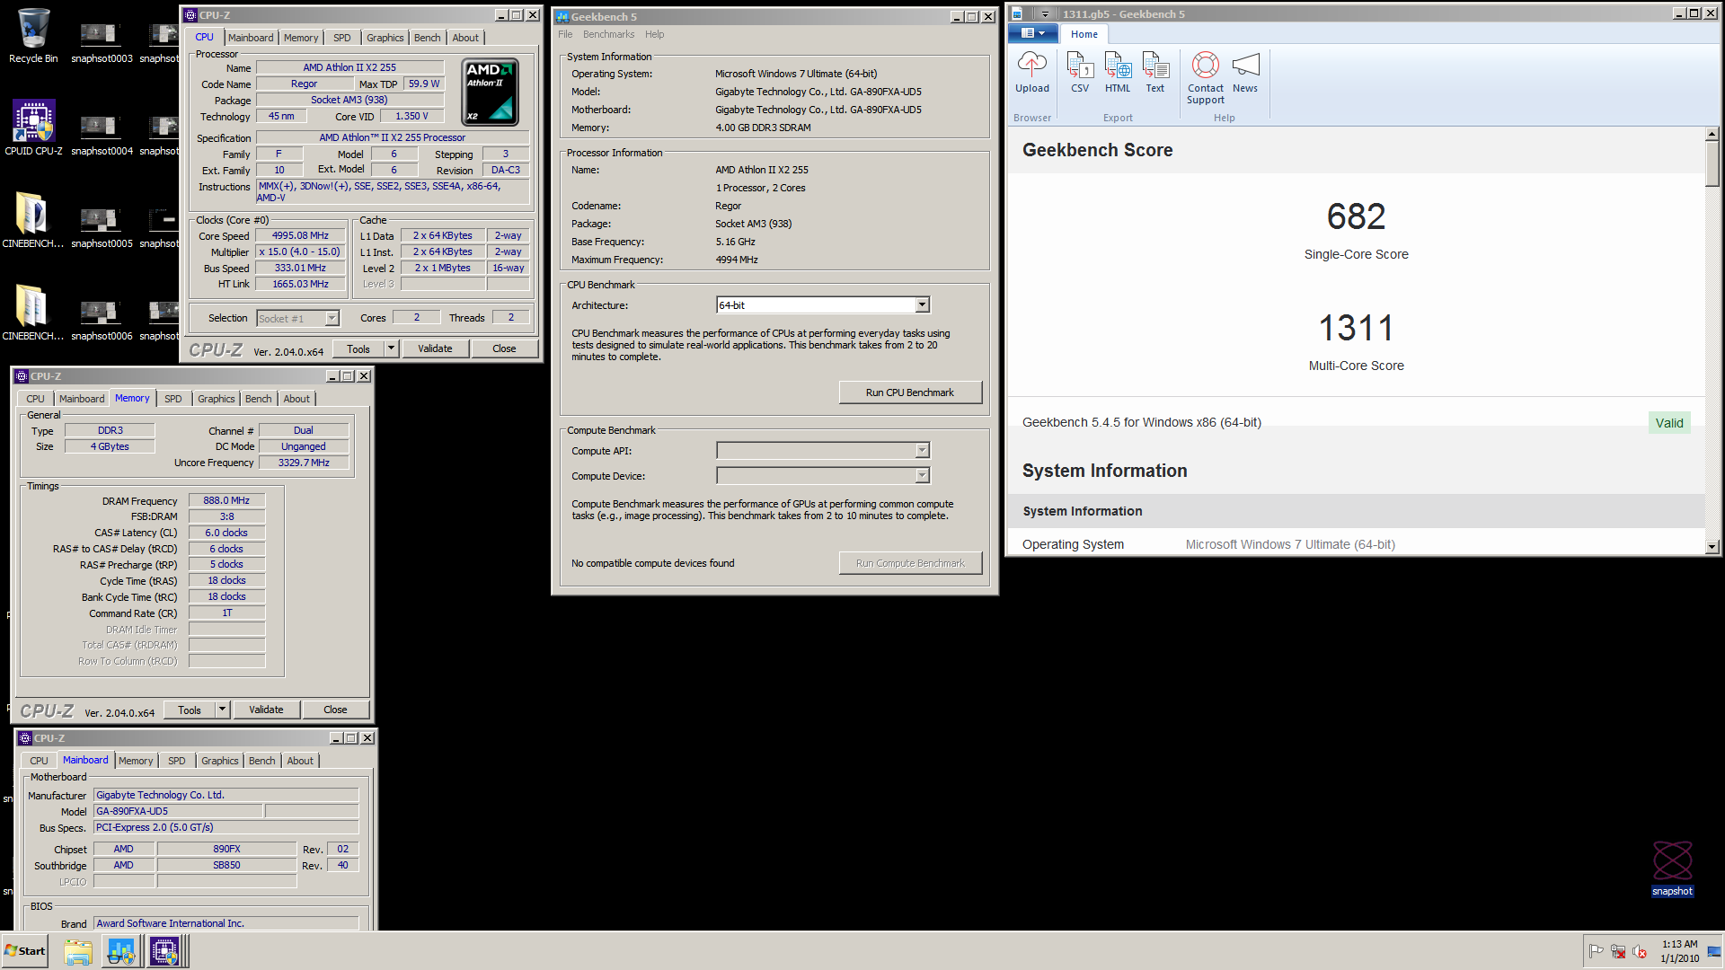Select the CPUID CPU-Z desktop shortcut
The height and width of the screenshot is (970, 1725).
[33, 128]
